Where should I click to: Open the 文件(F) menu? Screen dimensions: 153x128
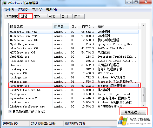coord(9,10)
